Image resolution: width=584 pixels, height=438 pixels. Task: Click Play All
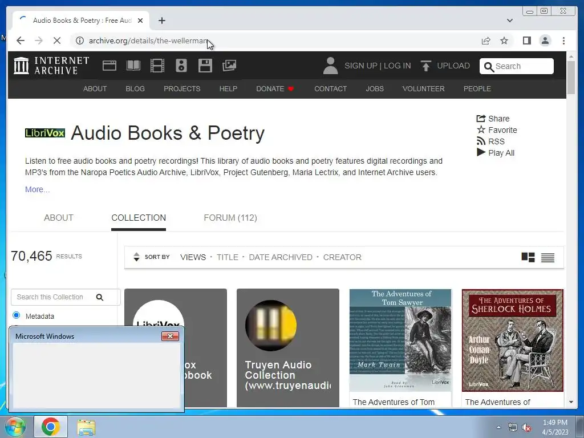click(x=496, y=153)
